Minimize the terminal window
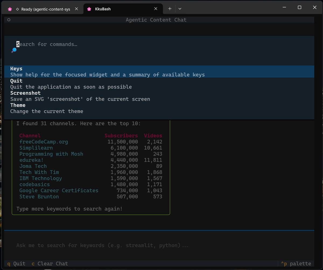The image size is (323, 270). (x=285, y=8)
